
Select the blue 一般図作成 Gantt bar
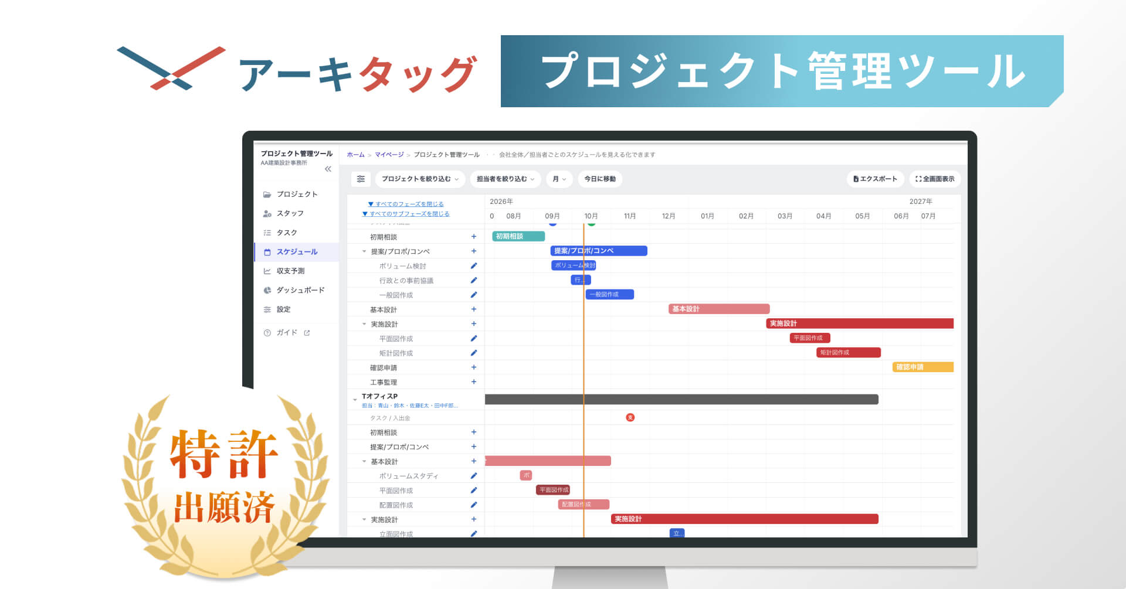609,294
